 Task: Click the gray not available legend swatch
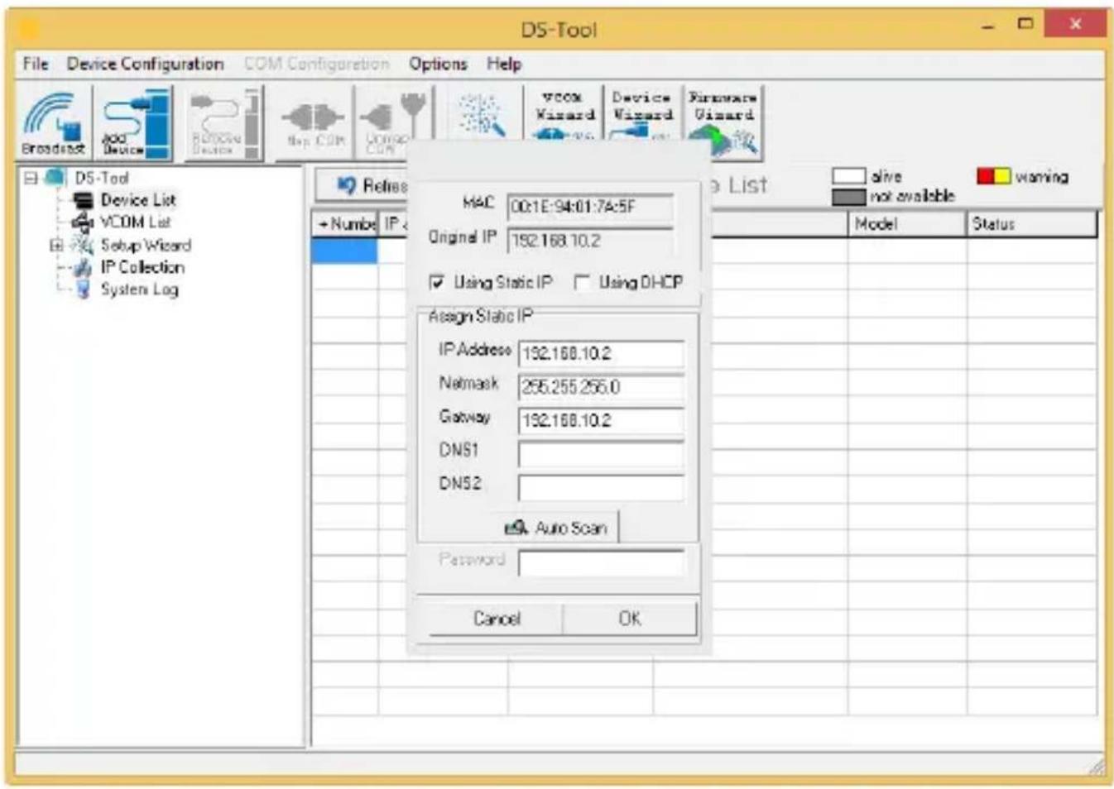[x=848, y=197]
